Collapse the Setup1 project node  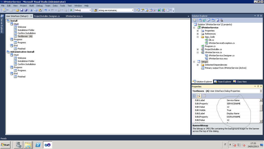[194, 62]
